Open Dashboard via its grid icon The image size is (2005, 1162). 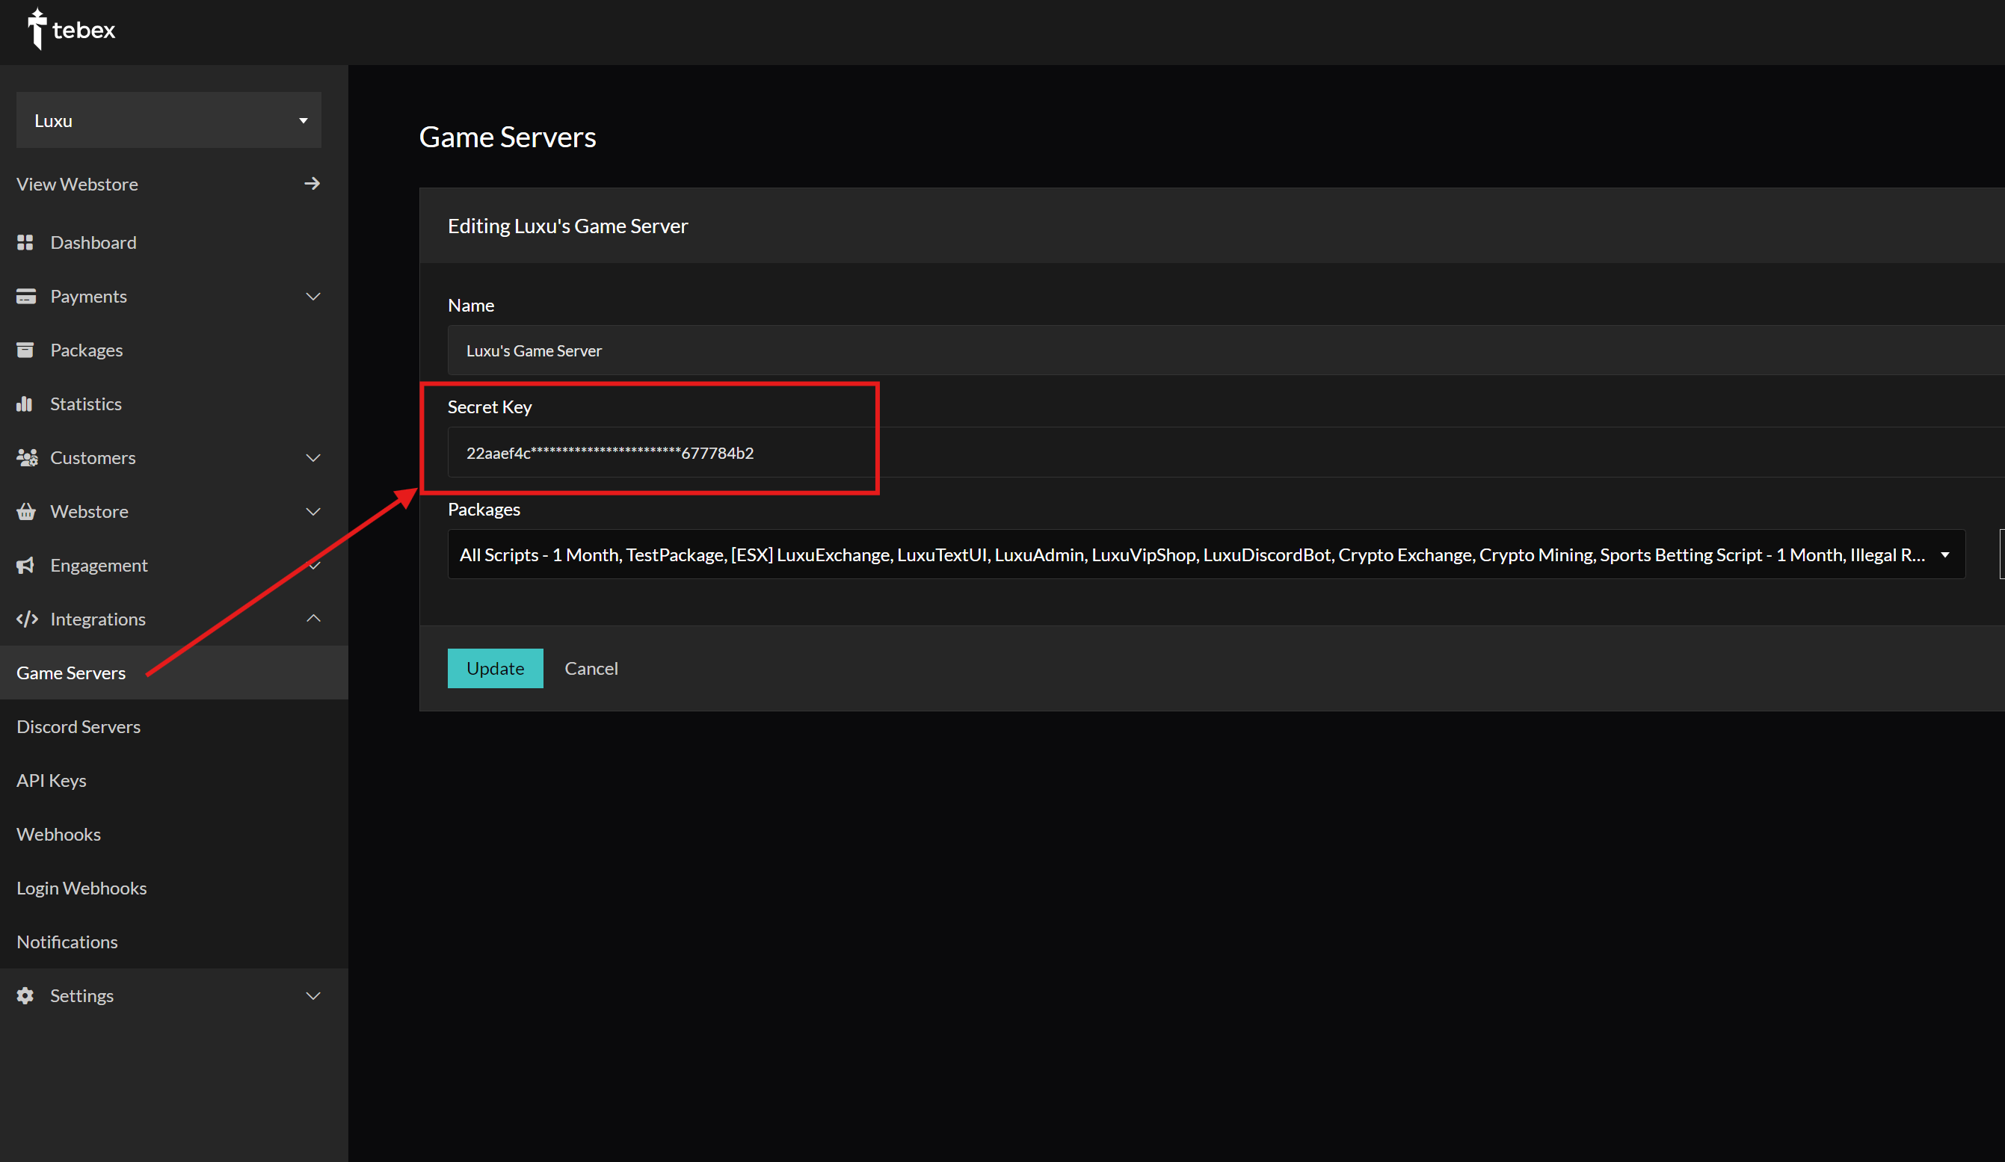25,243
